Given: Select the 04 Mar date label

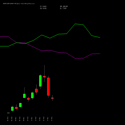Looking at the screenshot, I should pyautogui.click(x=12, y=119).
